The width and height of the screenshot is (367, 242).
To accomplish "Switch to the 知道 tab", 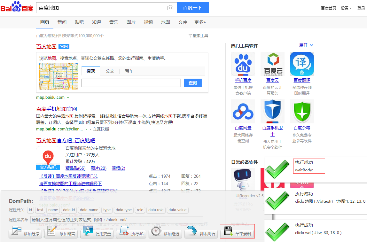I will point(97,22).
